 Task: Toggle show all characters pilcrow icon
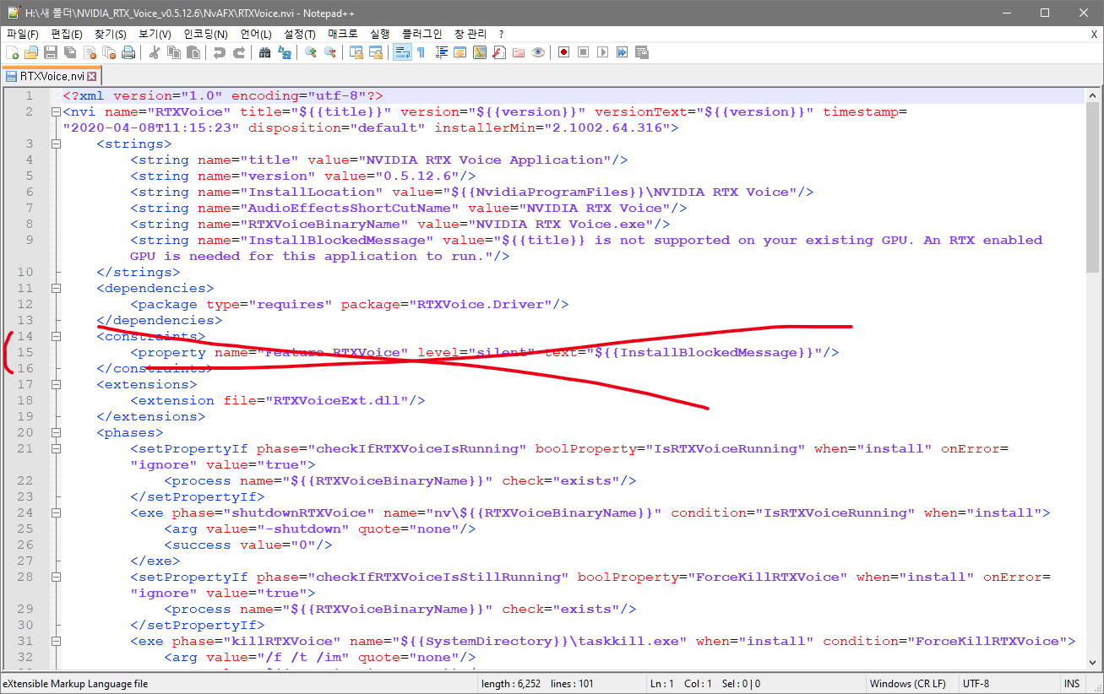point(421,52)
